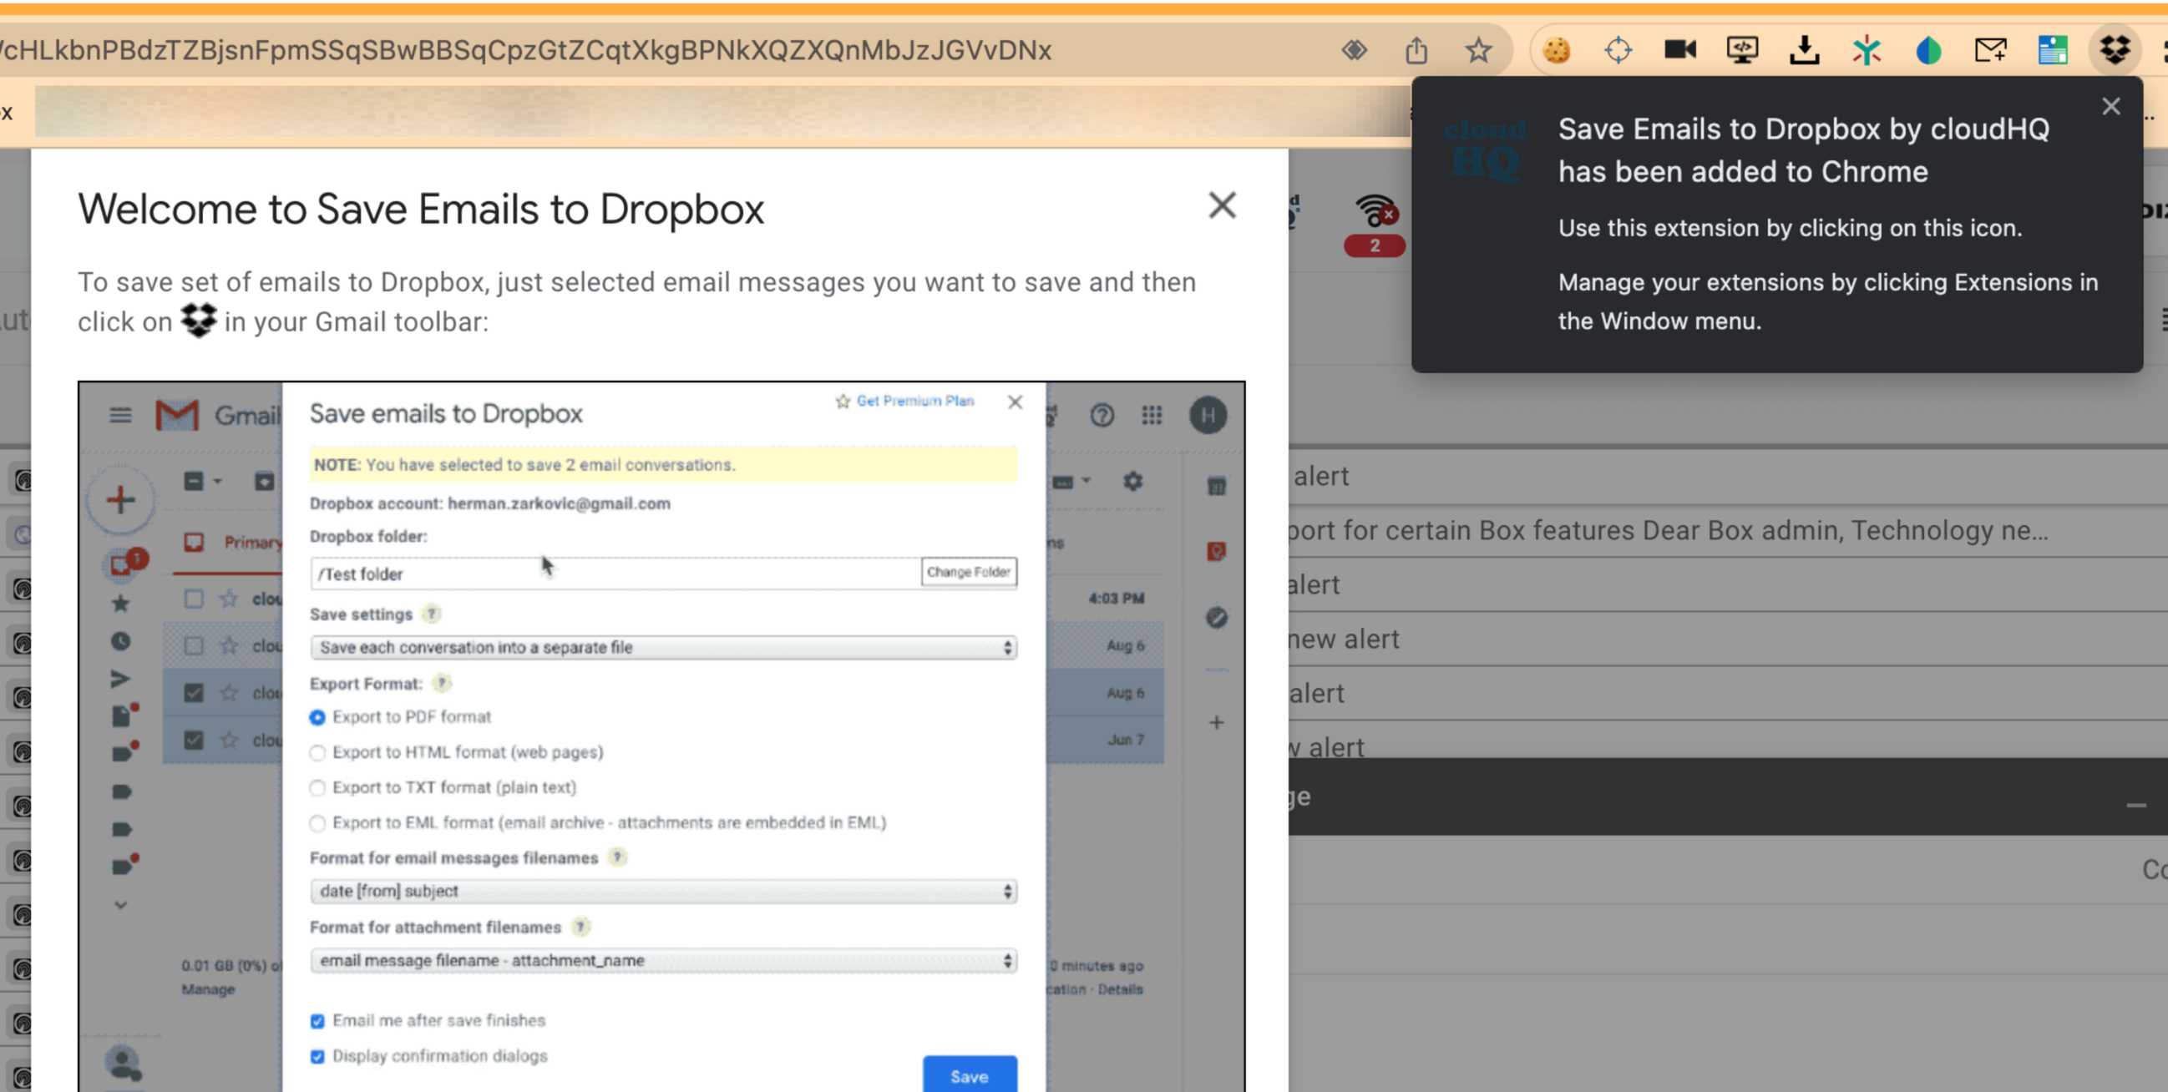The width and height of the screenshot is (2168, 1092).
Task: Click 'Use this extension by clicking on this icon.' text
Action: (x=1790, y=228)
